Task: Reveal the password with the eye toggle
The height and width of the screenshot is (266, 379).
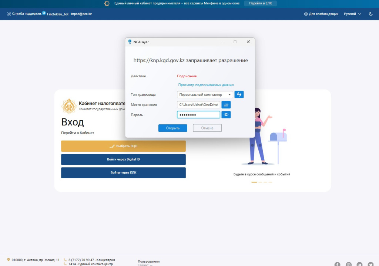Action: coord(226,115)
